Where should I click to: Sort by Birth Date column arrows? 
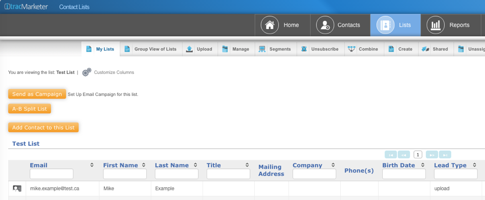(422, 165)
